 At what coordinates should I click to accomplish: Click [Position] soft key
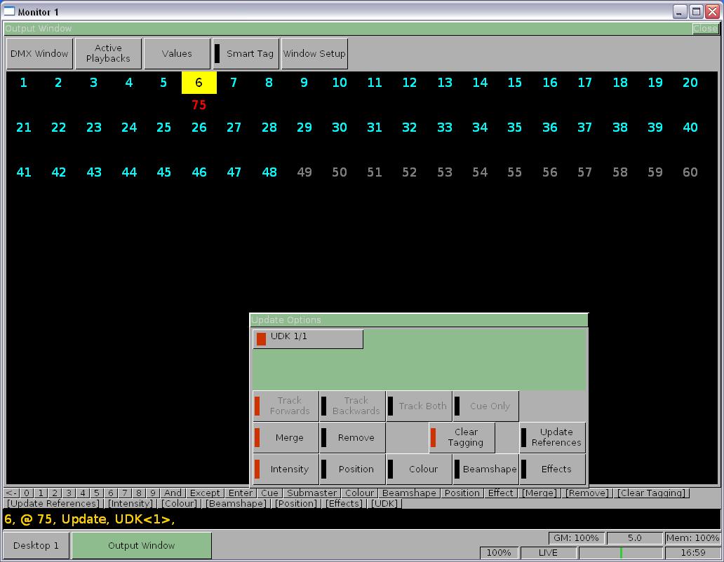point(296,503)
